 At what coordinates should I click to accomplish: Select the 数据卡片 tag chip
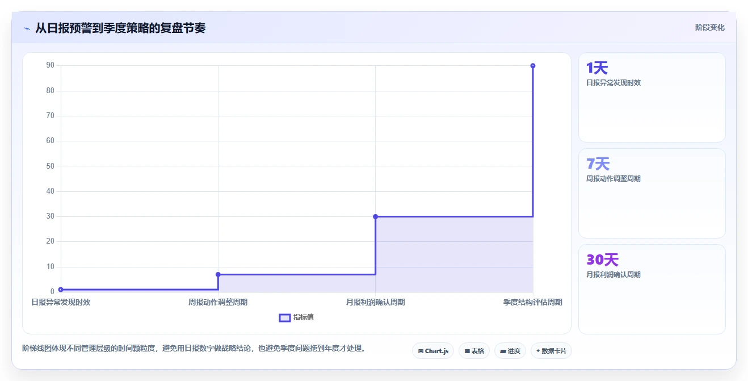[x=551, y=351]
